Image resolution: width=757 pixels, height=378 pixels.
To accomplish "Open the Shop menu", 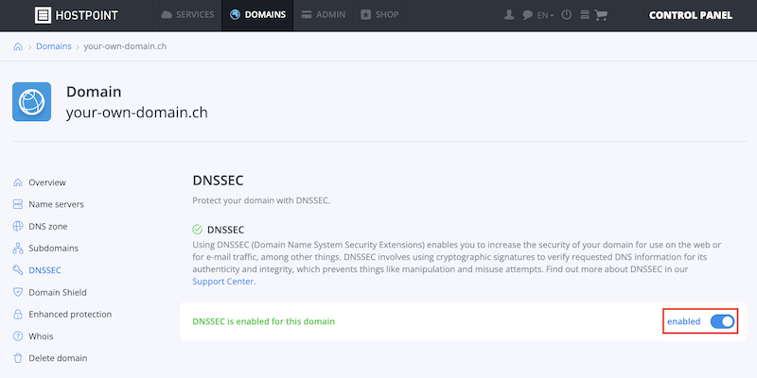I will (379, 15).
